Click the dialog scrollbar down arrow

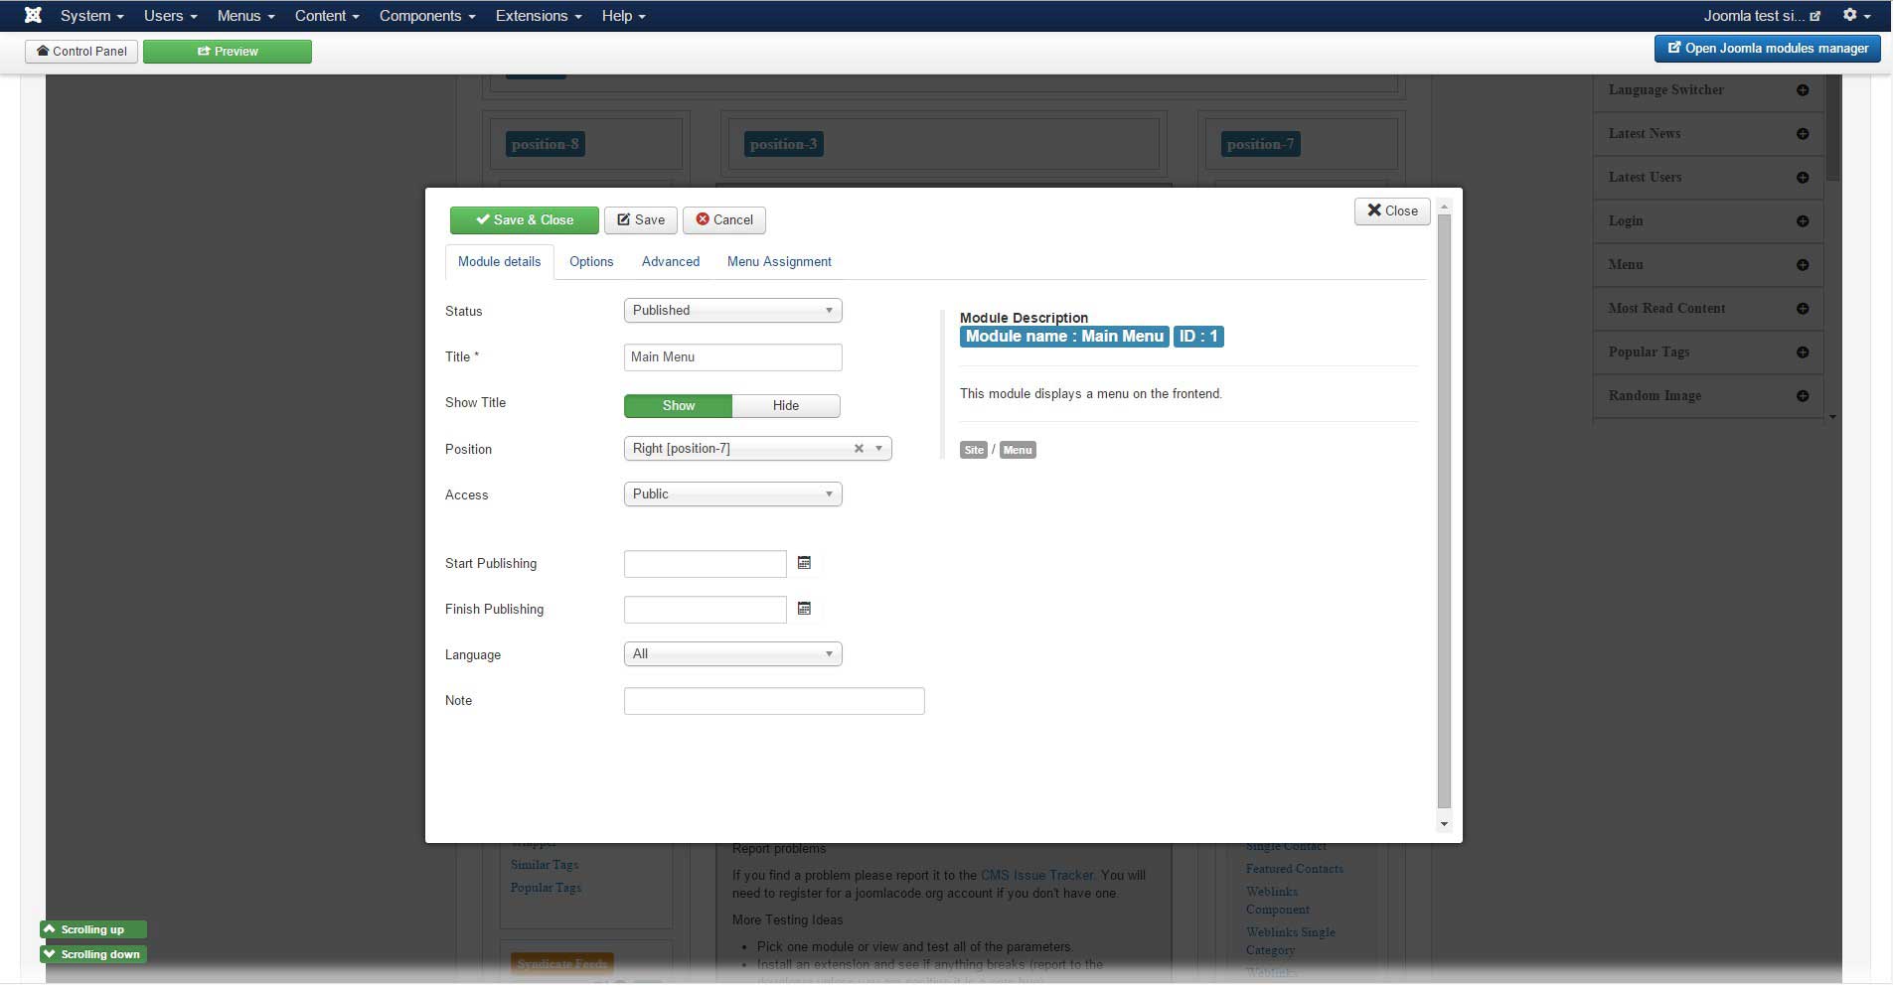[1444, 824]
